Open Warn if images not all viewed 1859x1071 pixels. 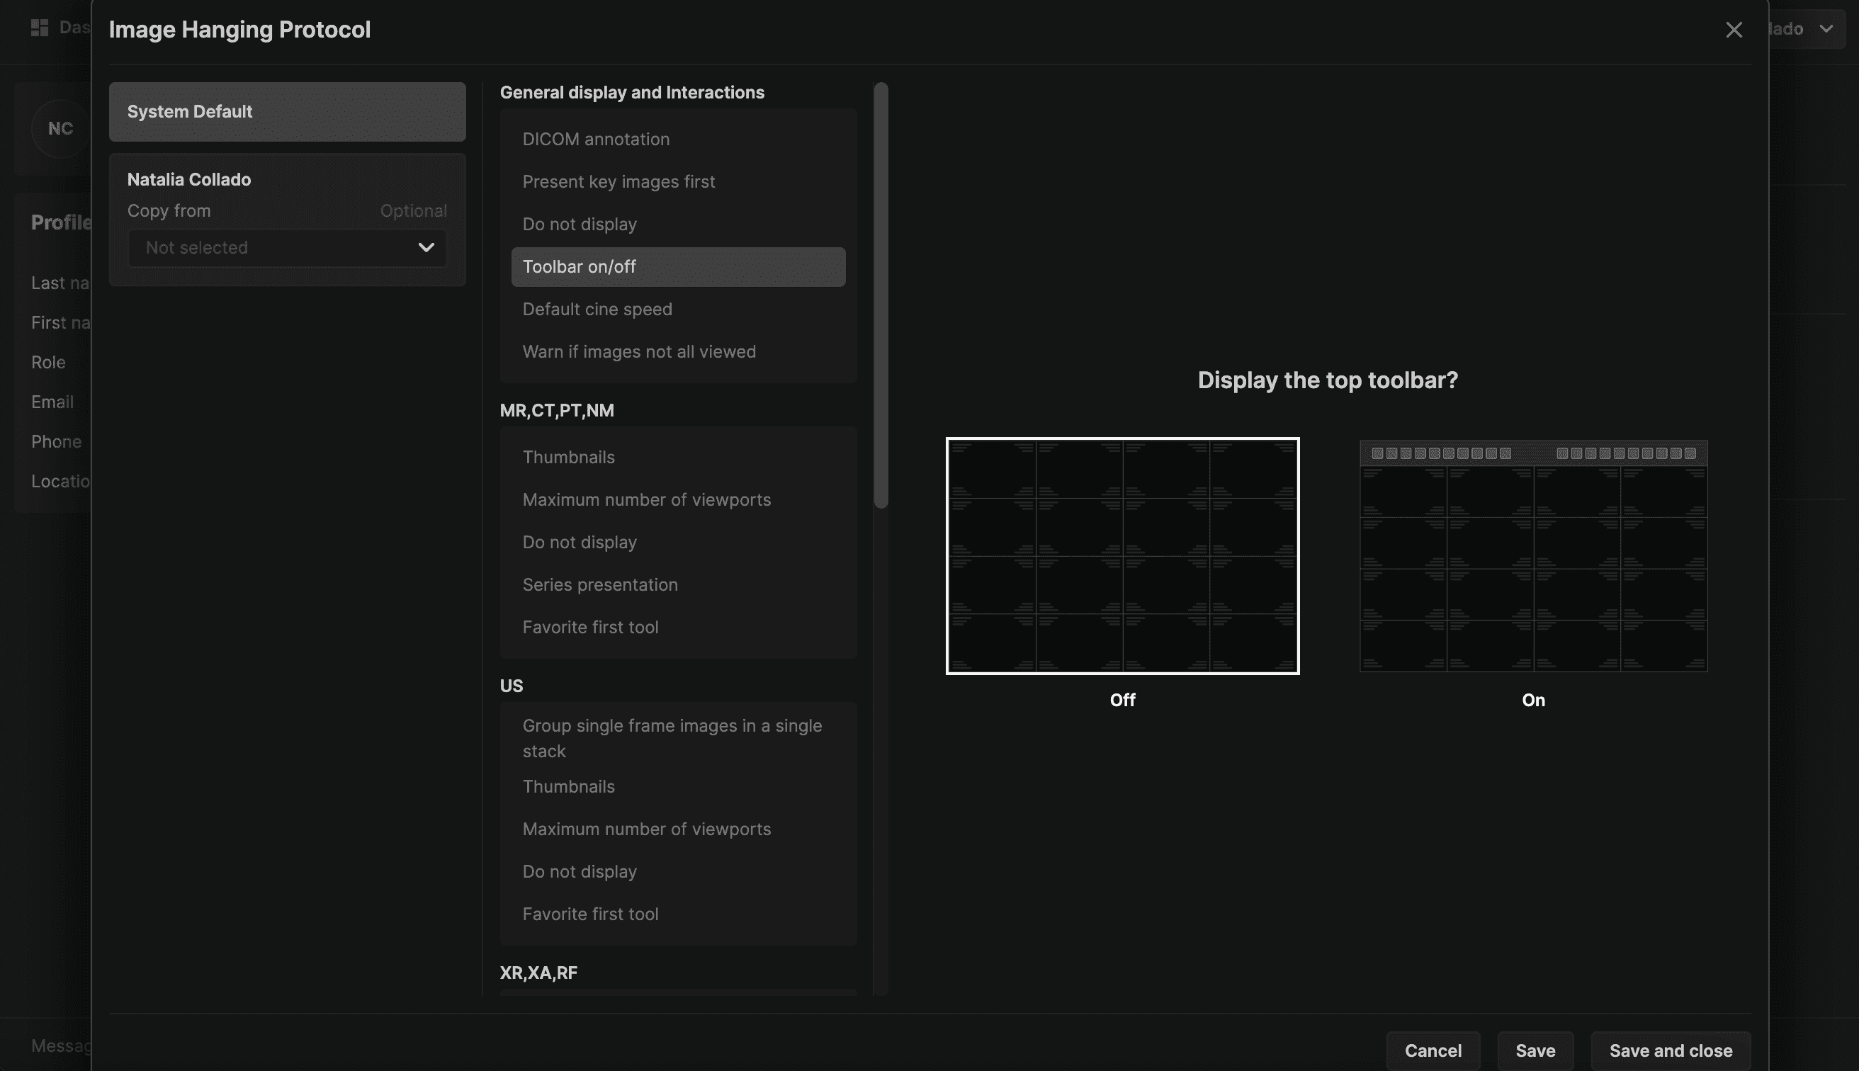point(638,351)
